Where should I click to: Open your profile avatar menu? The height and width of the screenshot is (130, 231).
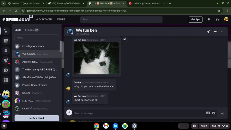(226, 19)
